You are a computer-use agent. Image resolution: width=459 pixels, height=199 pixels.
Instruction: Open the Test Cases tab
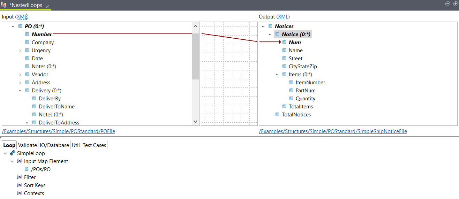coord(94,145)
